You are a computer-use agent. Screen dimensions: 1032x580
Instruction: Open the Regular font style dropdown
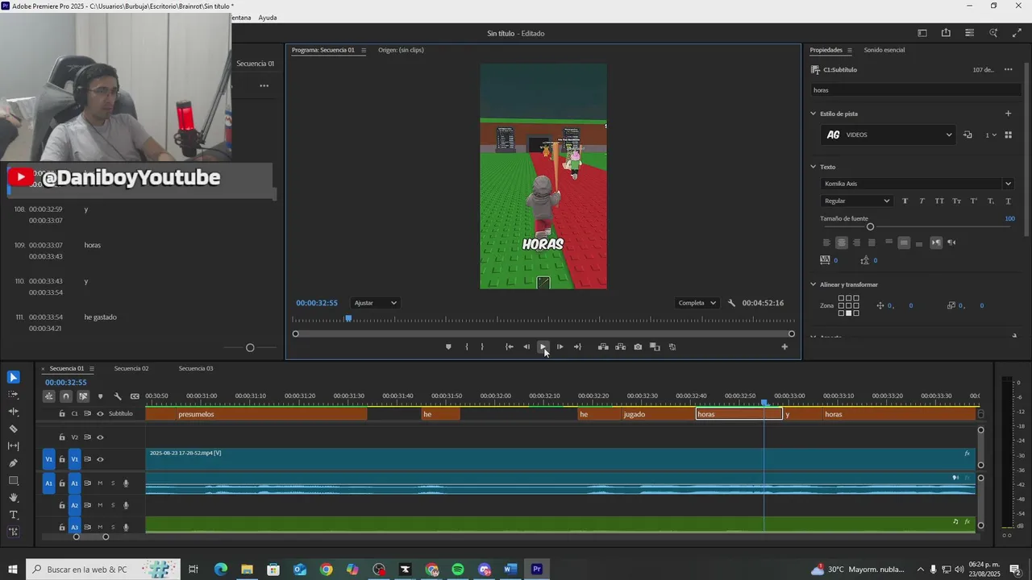click(x=856, y=201)
